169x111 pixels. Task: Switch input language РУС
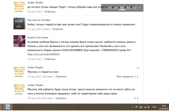coord(154,107)
